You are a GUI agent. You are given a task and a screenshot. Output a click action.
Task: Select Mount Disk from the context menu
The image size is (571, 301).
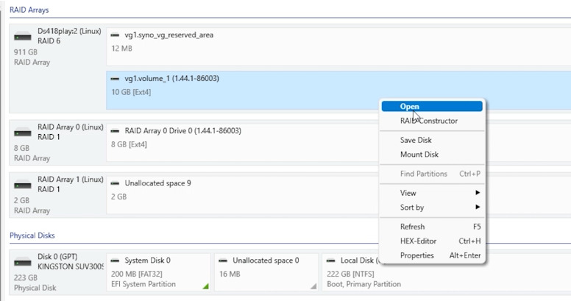[x=432, y=154]
